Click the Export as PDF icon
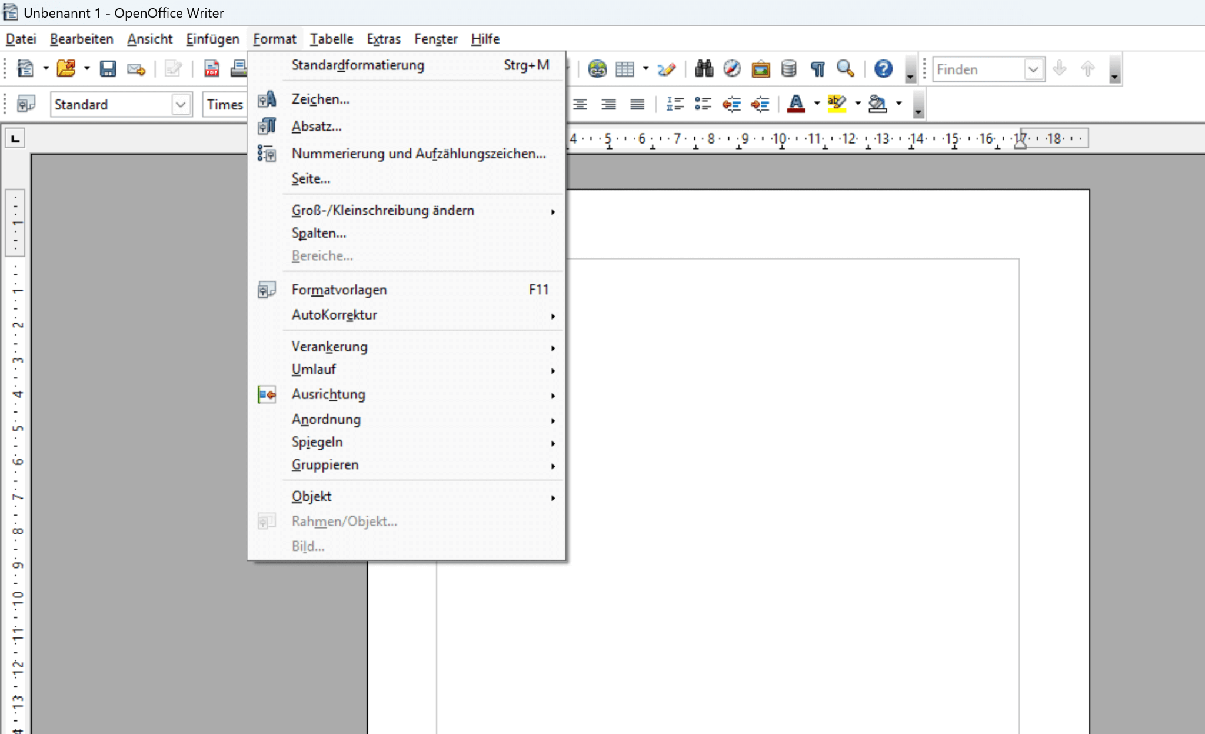This screenshot has width=1205, height=734. point(211,69)
